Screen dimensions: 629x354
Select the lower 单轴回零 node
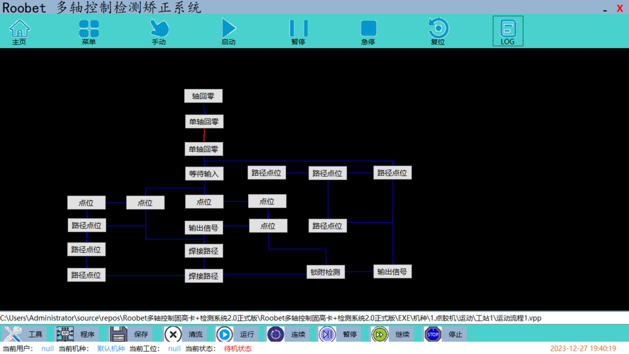[x=204, y=149]
